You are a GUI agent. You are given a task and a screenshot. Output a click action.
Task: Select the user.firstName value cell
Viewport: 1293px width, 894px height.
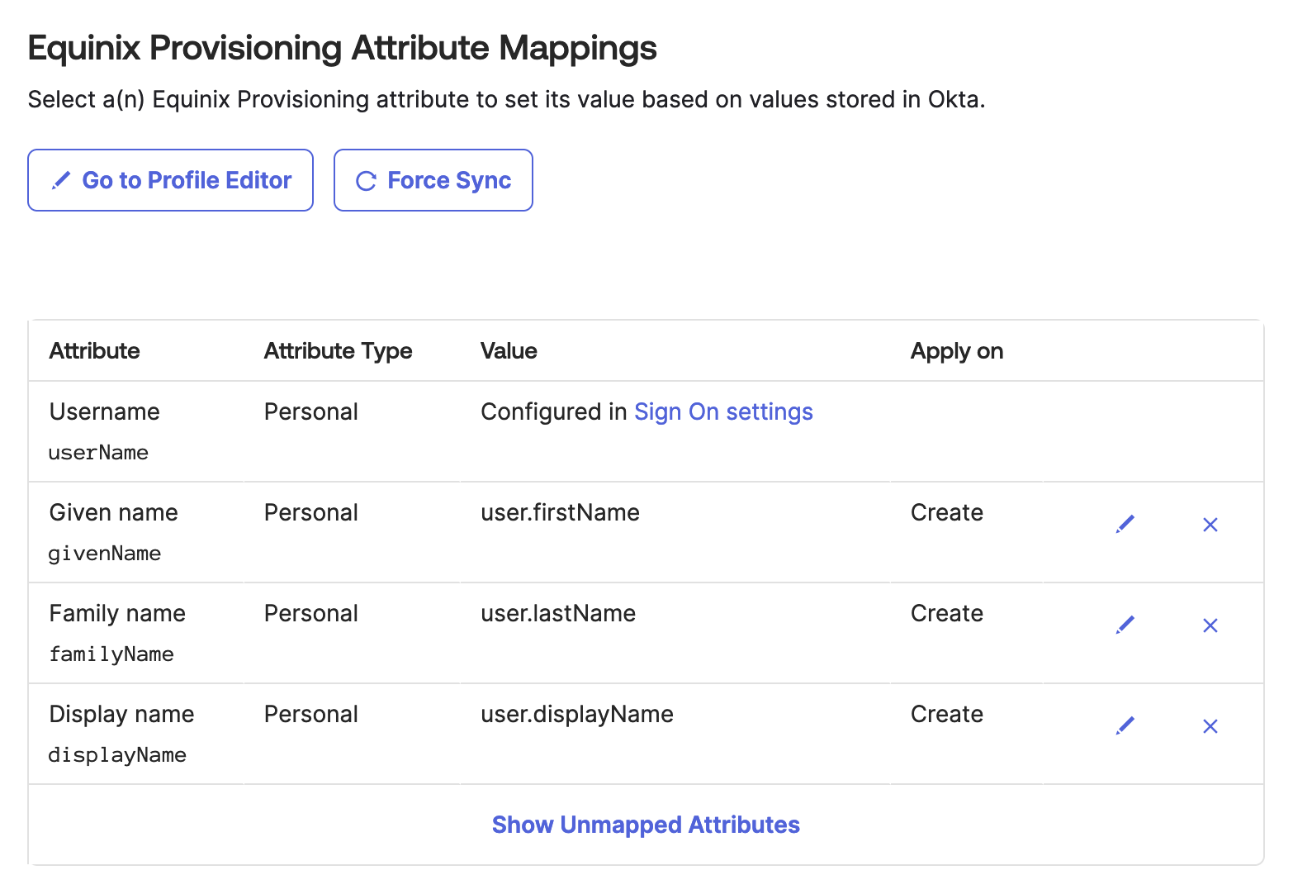[x=561, y=512]
